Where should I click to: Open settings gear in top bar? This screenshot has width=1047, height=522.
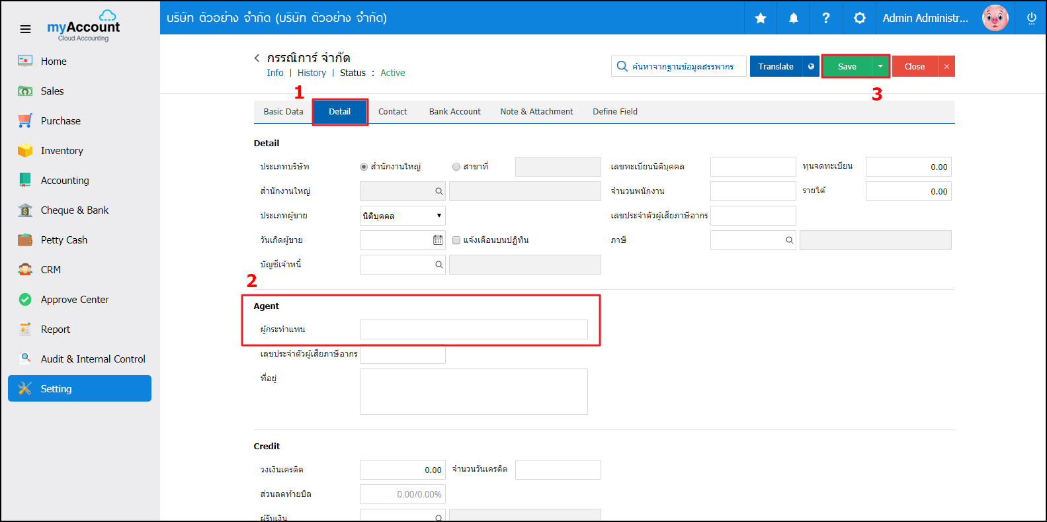click(859, 18)
